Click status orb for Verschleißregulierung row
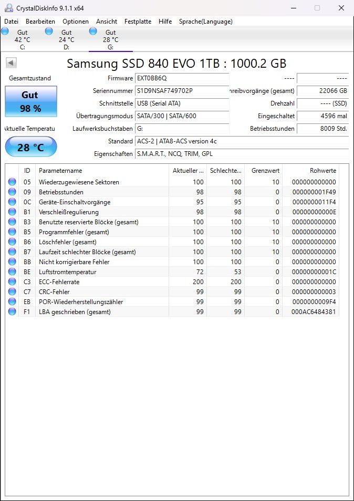The width and height of the screenshot is (354, 501). pyautogui.click(x=12, y=212)
